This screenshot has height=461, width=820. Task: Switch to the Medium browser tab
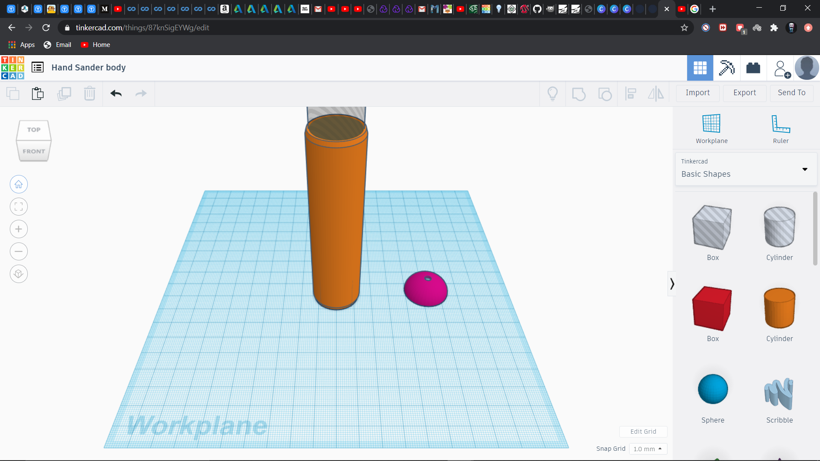pos(105,9)
